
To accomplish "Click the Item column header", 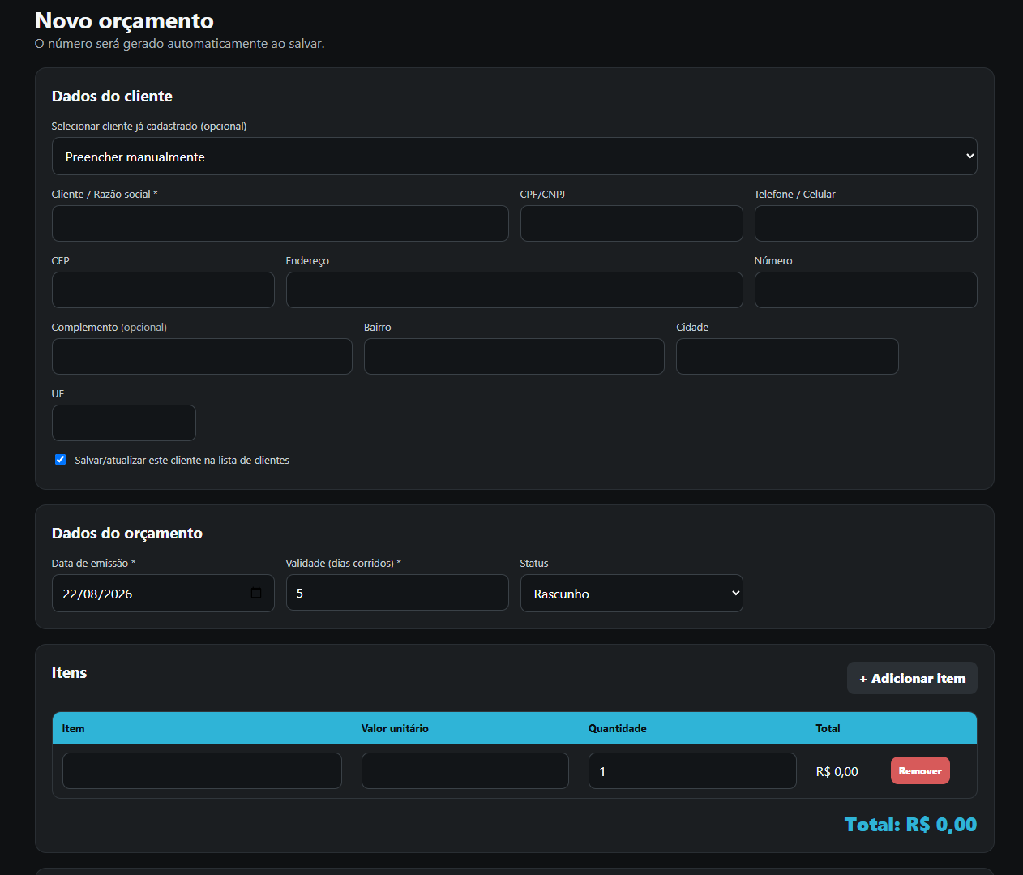I will click(73, 728).
